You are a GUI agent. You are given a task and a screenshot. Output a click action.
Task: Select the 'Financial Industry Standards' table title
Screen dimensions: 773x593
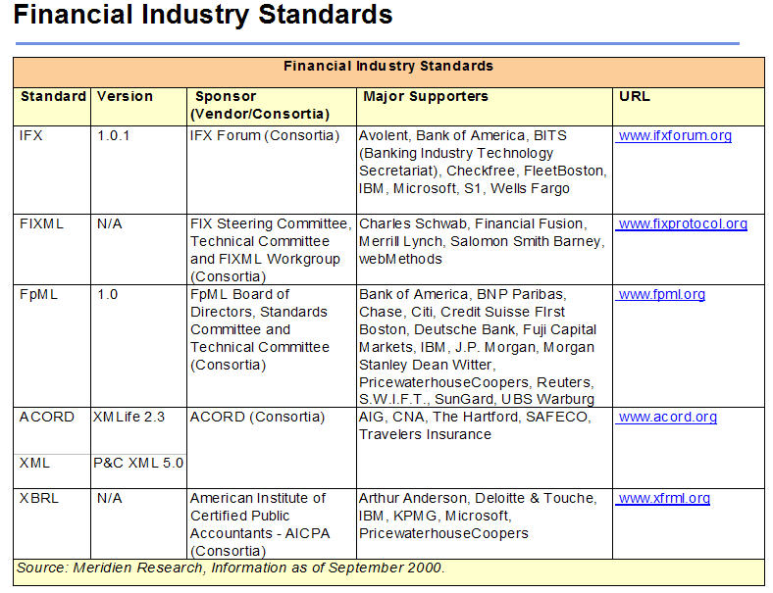(x=388, y=66)
